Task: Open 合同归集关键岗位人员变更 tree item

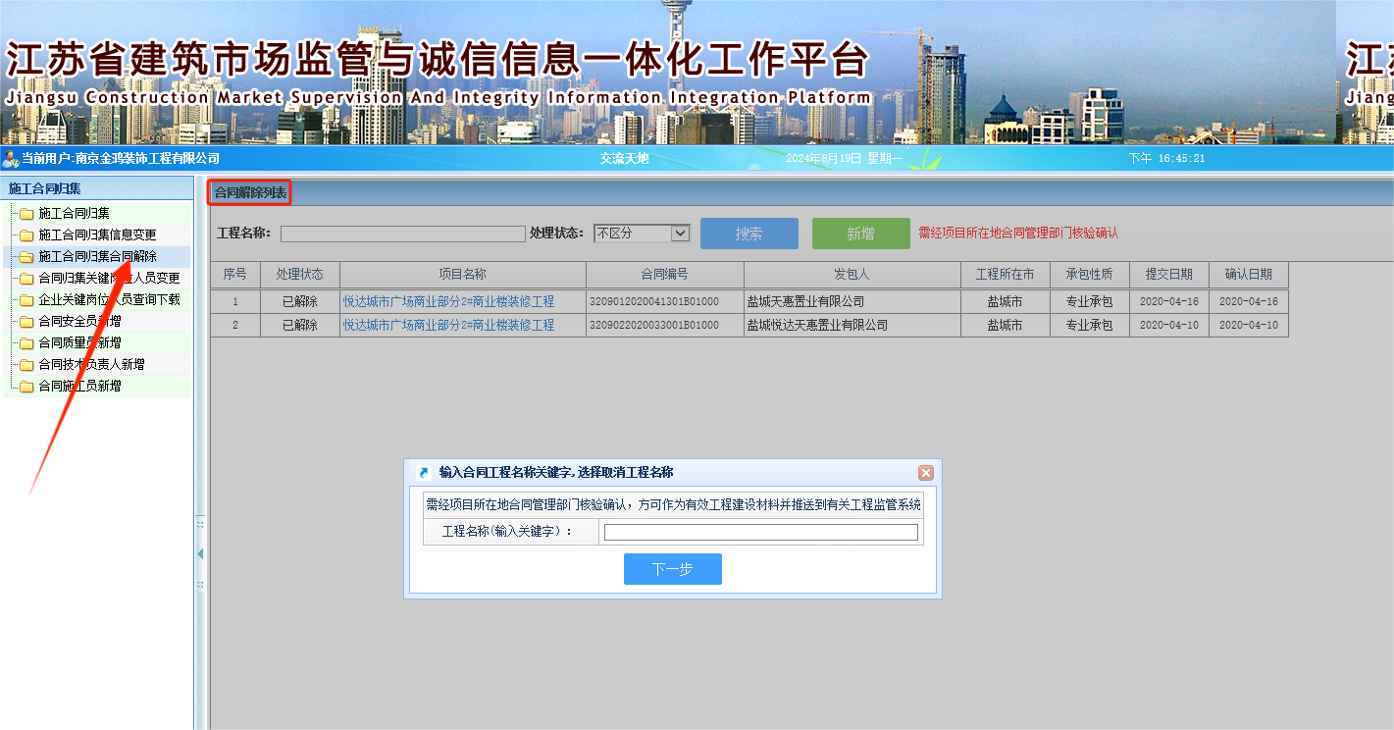Action: (x=109, y=279)
